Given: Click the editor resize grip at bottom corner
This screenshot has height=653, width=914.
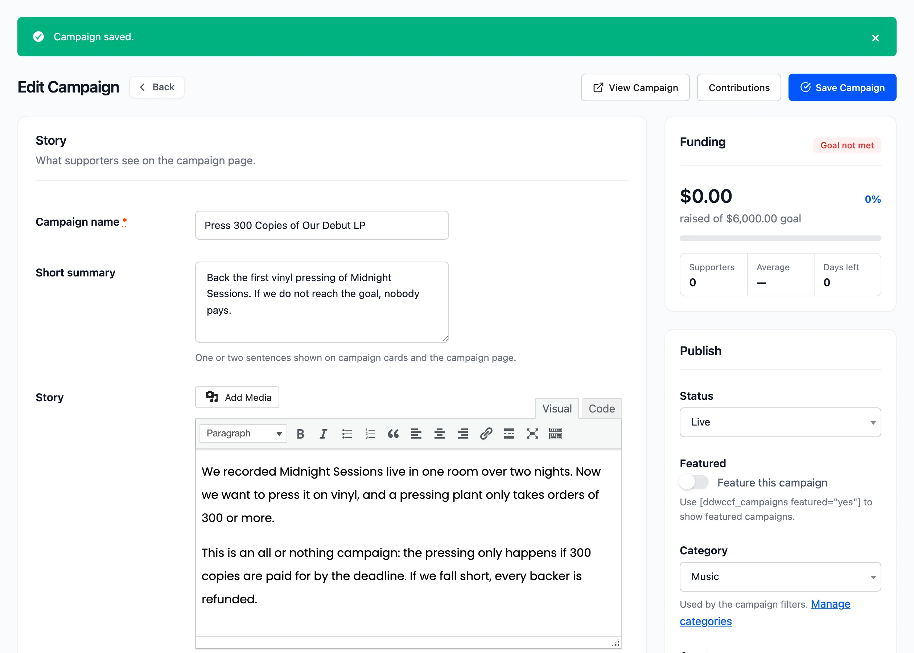Looking at the screenshot, I should pos(616,642).
